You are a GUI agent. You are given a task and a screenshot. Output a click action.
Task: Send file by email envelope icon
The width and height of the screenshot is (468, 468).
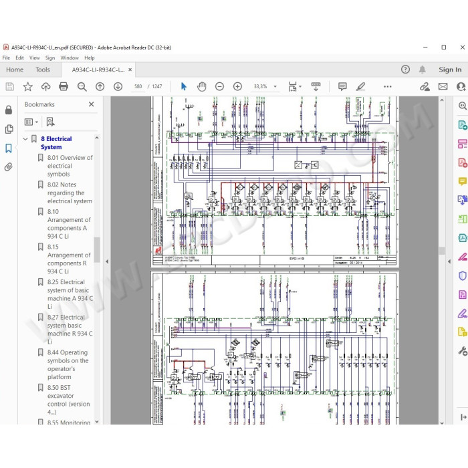point(443,86)
